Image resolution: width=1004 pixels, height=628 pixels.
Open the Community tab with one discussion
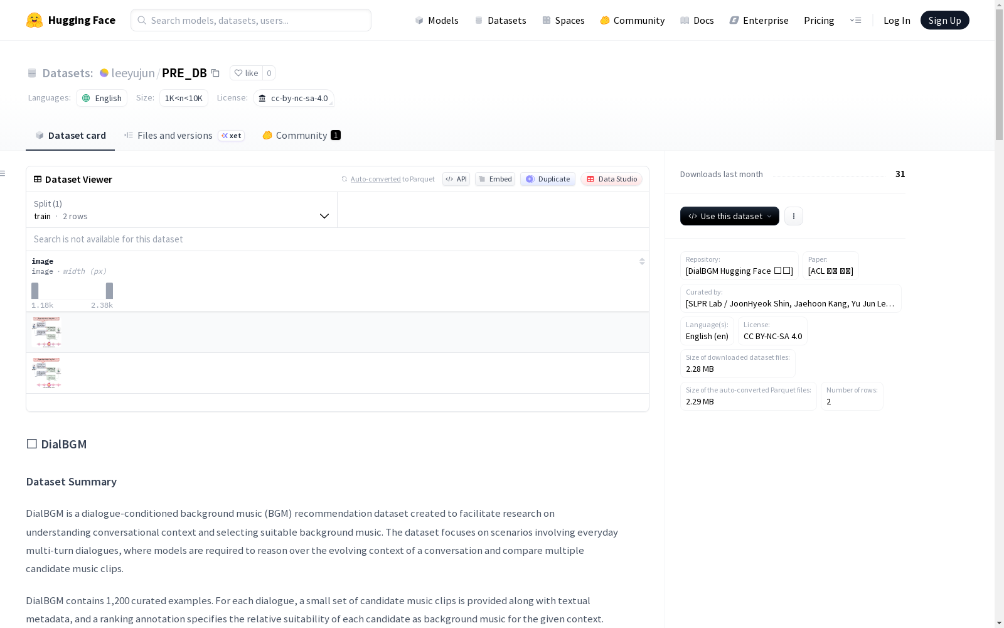click(x=301, y=135)
